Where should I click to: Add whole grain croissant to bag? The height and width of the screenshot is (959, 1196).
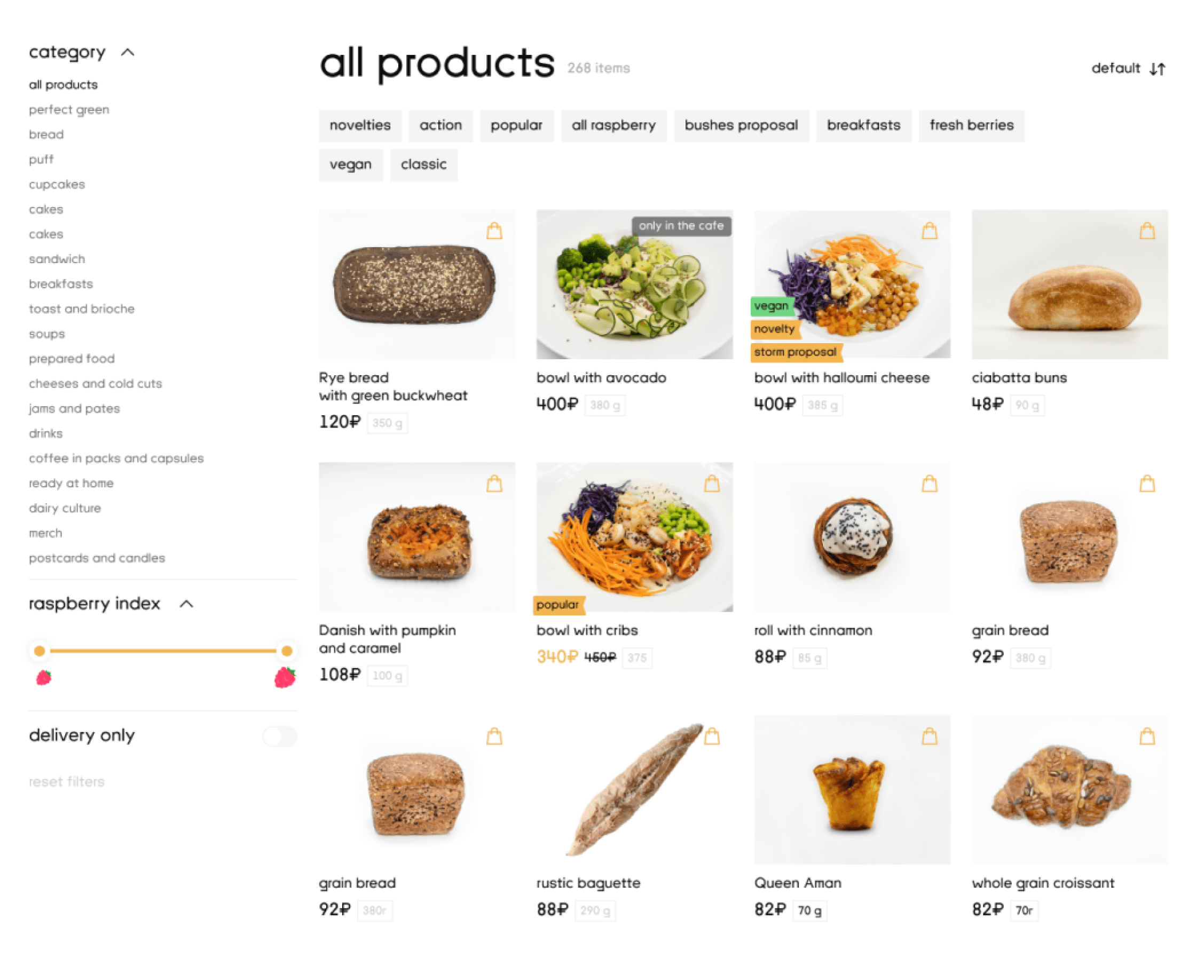pos(1147,736)
